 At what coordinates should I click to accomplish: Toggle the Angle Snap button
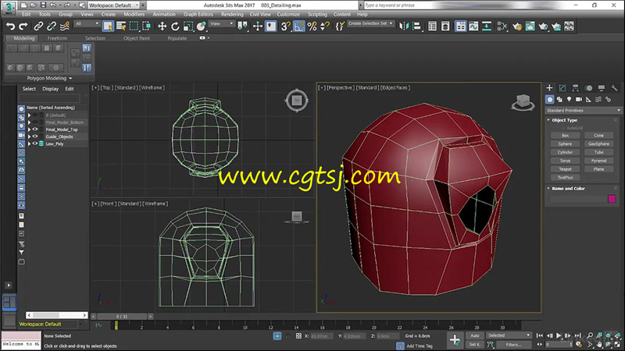pyautogui.click(x=298, y=27)
